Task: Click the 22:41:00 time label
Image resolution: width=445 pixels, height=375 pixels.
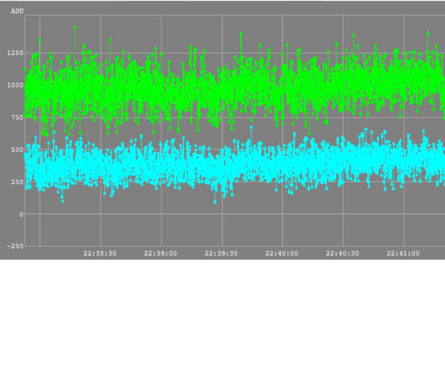Action: coord(403,253)
